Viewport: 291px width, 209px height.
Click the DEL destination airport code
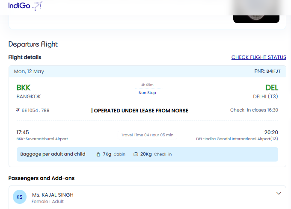click(x=272, y=88)
